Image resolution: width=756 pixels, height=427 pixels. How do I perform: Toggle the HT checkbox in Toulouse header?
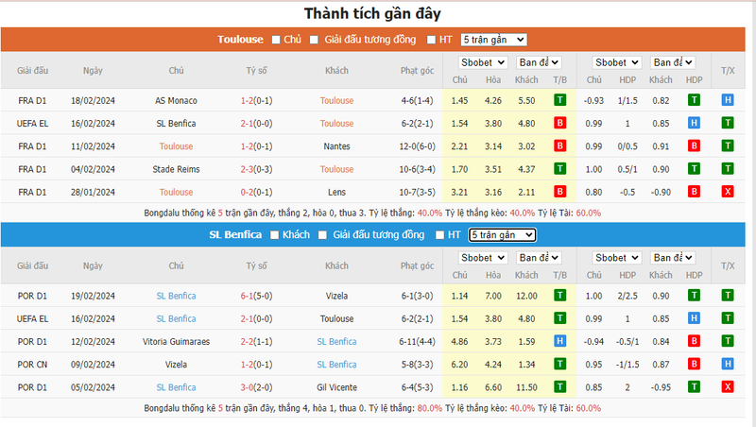pos(432,40)
